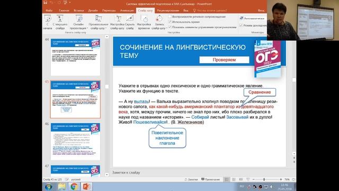Open the monitor dropdown set to Автоматически
This screenshot has height=191, width=339.
click(x=253, y=19)
